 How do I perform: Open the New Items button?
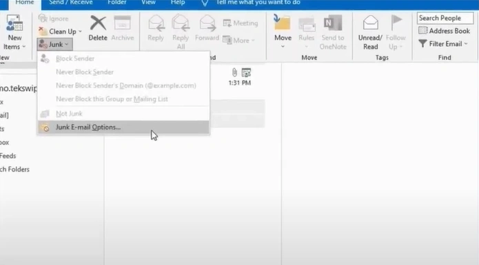pyautogui.click(x=14, y=32)
